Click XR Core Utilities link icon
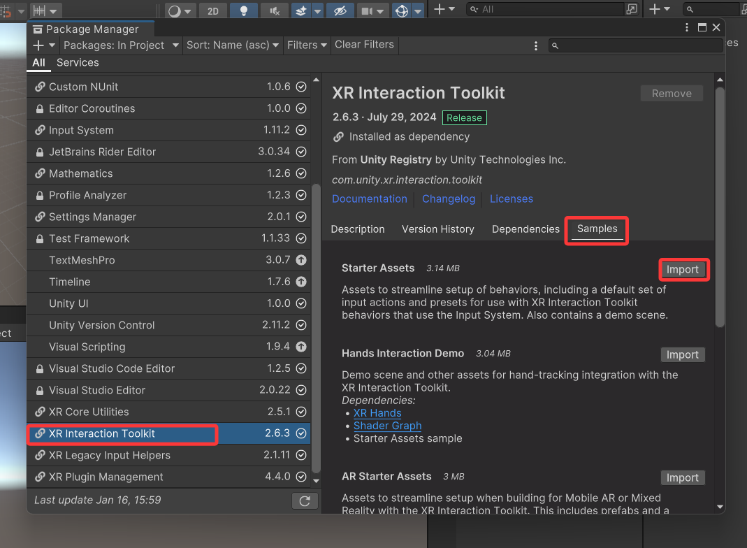This screenshot has height=548, width=747. [x=40, y=412]
